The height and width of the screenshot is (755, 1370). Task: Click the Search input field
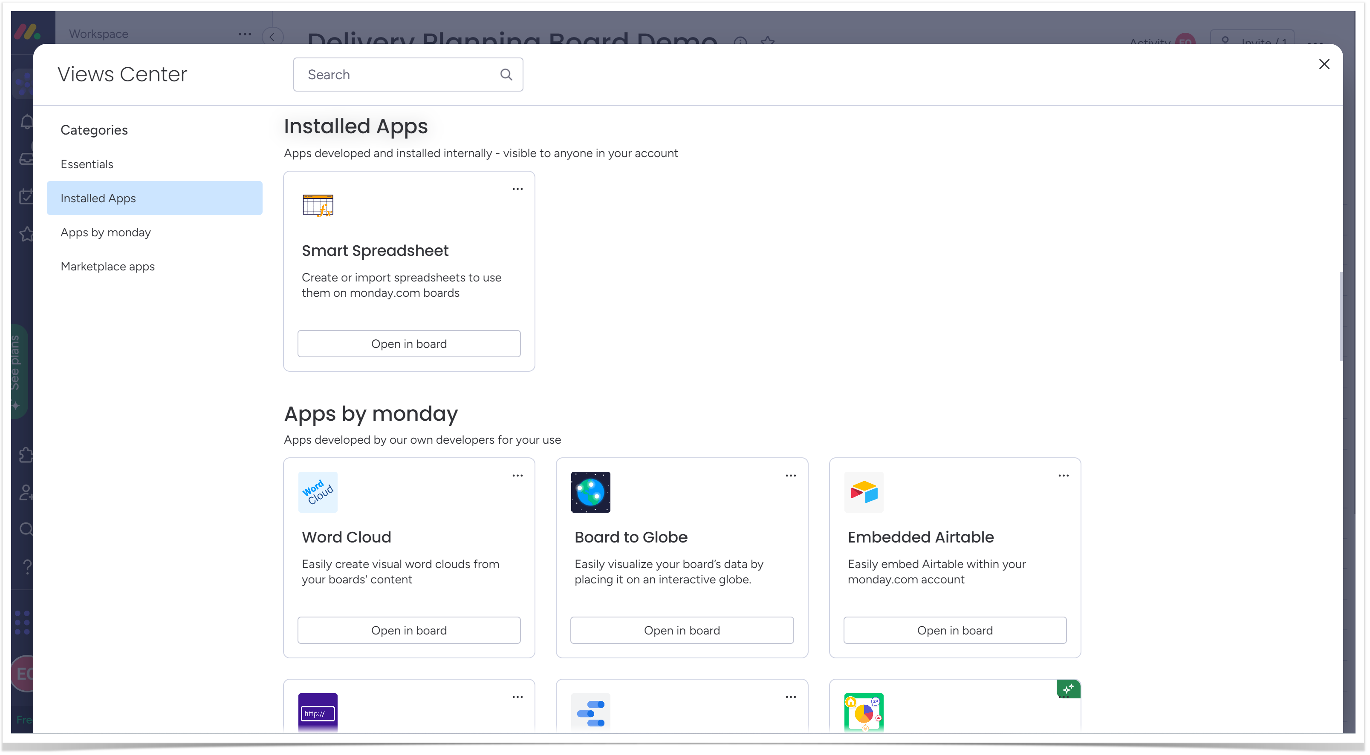click(408, 75)
